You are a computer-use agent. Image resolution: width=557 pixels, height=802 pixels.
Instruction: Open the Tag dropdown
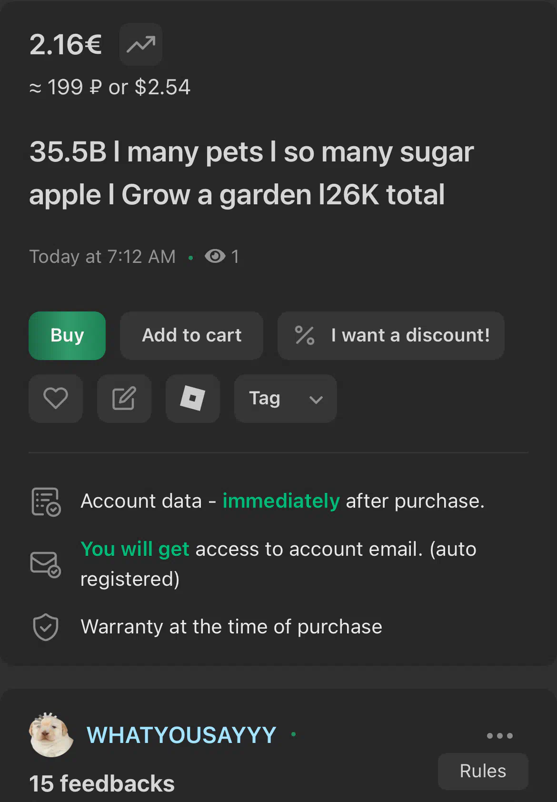286,399
